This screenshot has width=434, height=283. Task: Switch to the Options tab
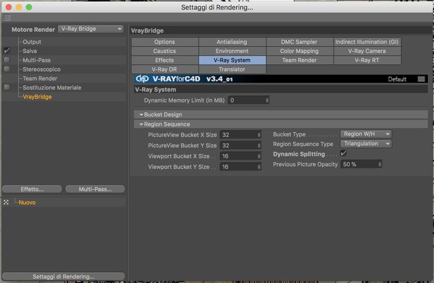[165, 42]
